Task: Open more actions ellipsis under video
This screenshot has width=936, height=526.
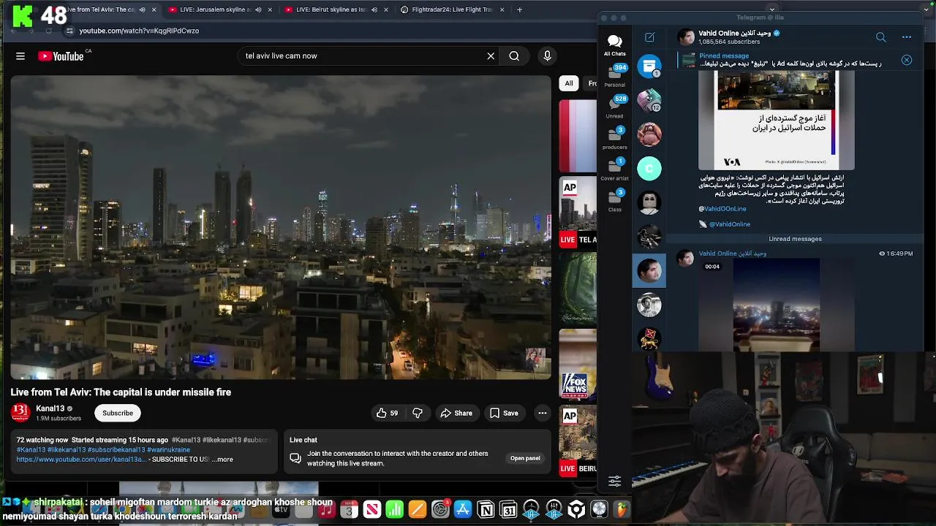Action: point(543,413)
